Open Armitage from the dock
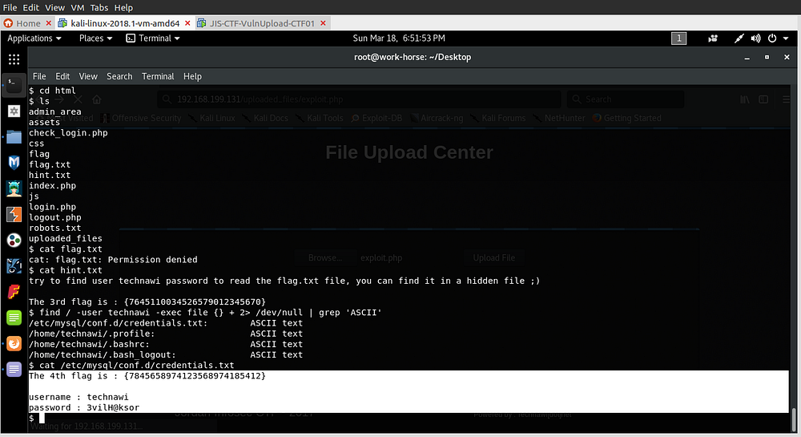Image resolution: width=801 pixels, height=437 pixels. 14,188
